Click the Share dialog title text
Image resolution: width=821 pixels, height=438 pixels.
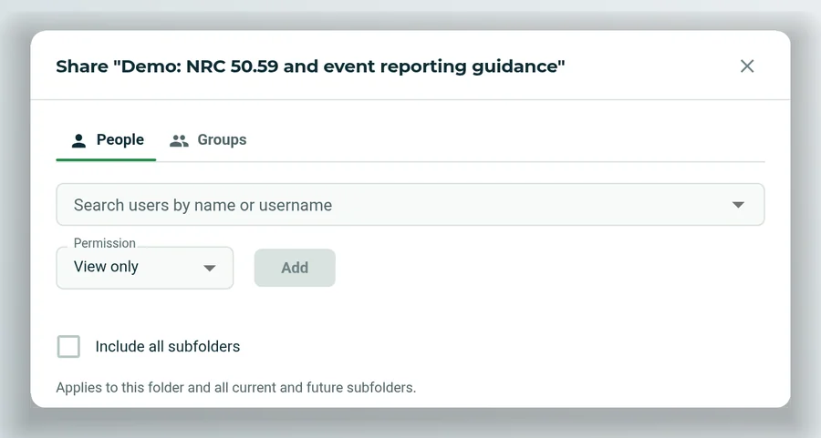(310, 66)
